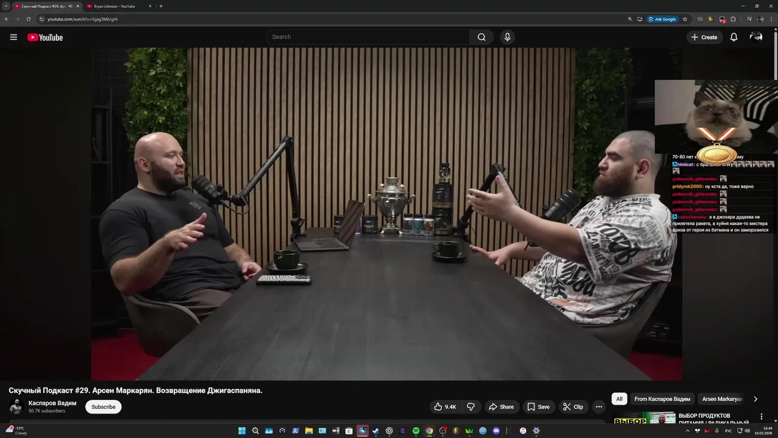778x438 pixels.
Task: Click the address bar URL
Action: point(83,19)
